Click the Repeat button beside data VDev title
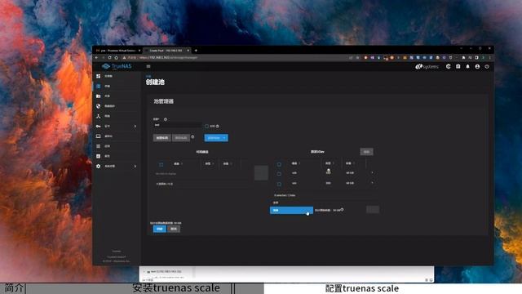Image resolution: width=522 pixels, height=294 pixels. (x=366, y=152)
